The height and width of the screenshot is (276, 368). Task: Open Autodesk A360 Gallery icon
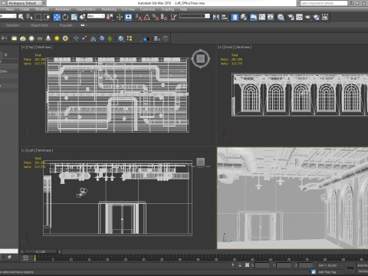click(x=325, y=17)
